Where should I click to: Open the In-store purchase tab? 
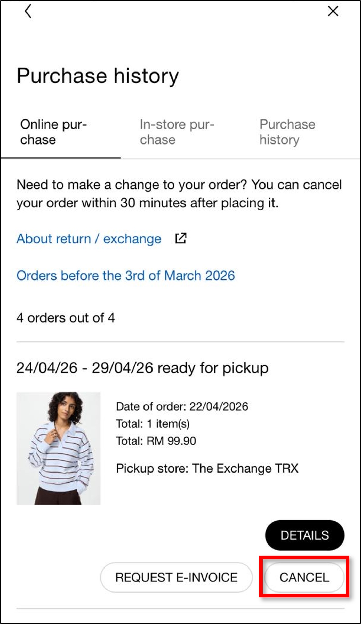point(177,132)
